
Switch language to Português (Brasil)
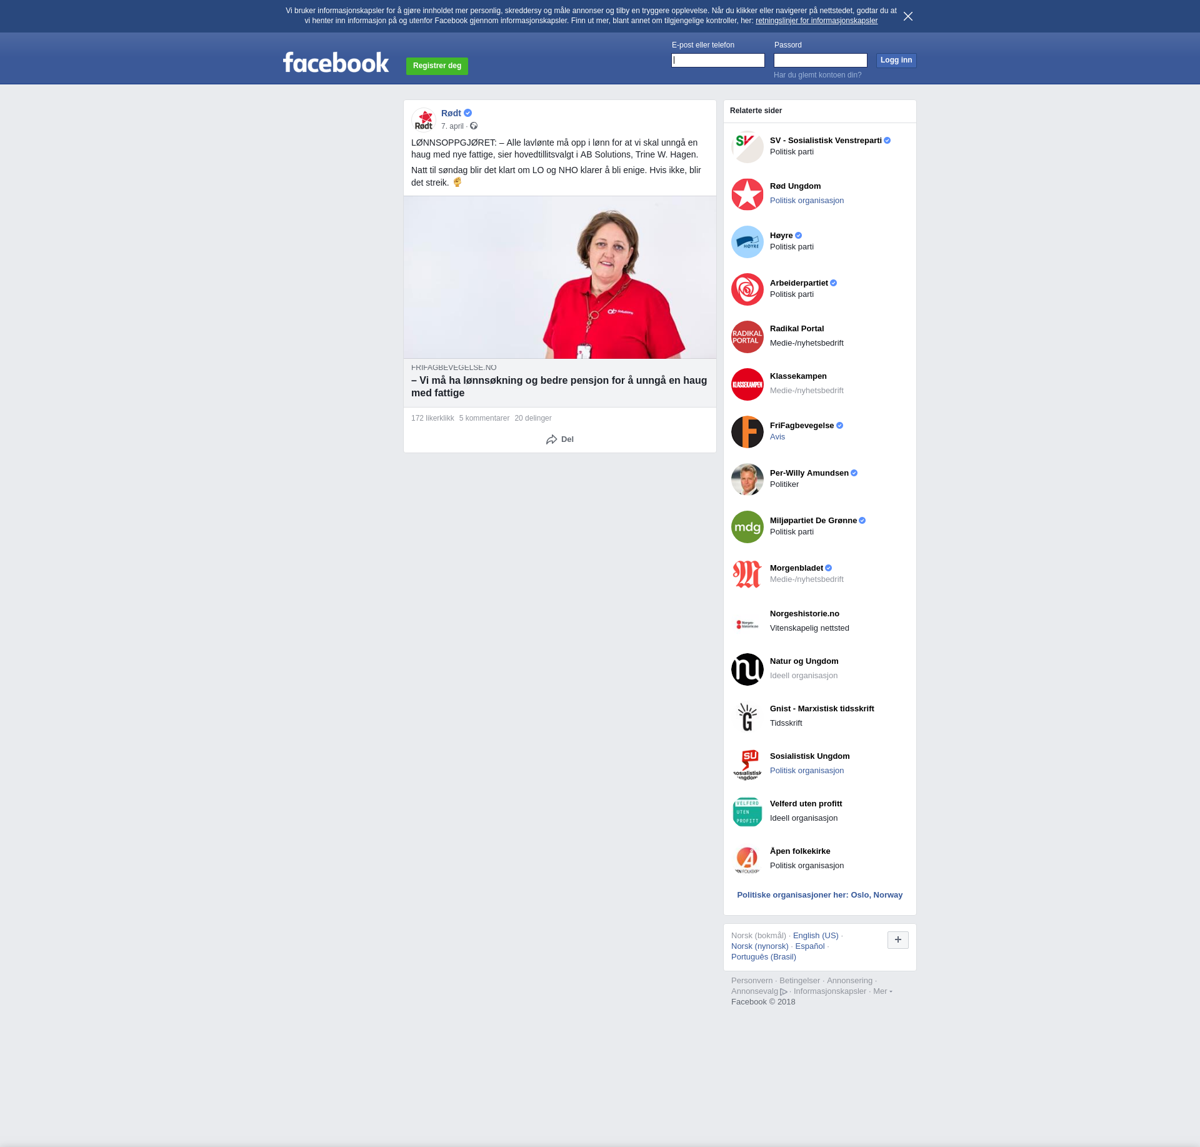pyautogui.click(x=764, y=957)
